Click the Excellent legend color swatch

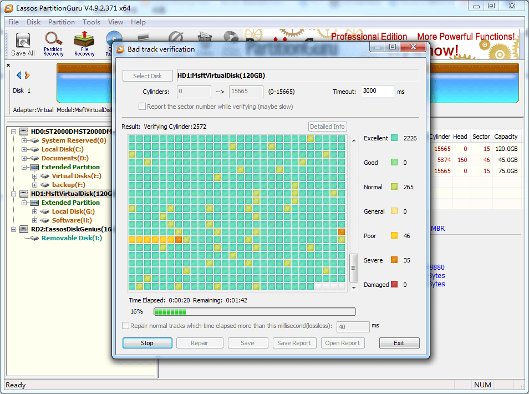point(394,138)
